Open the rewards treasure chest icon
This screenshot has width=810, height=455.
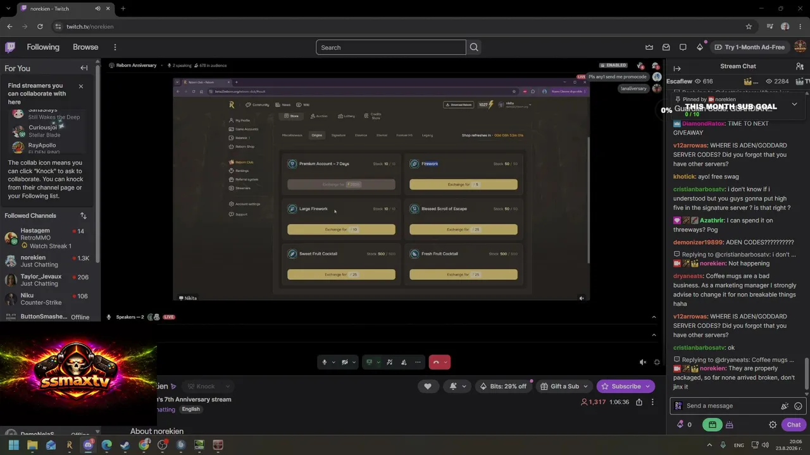pos(729,425)
